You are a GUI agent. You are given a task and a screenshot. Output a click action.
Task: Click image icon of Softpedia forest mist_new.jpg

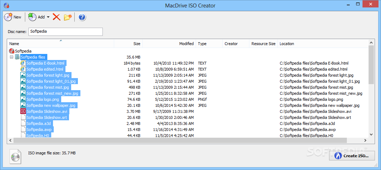pos(23,93)
